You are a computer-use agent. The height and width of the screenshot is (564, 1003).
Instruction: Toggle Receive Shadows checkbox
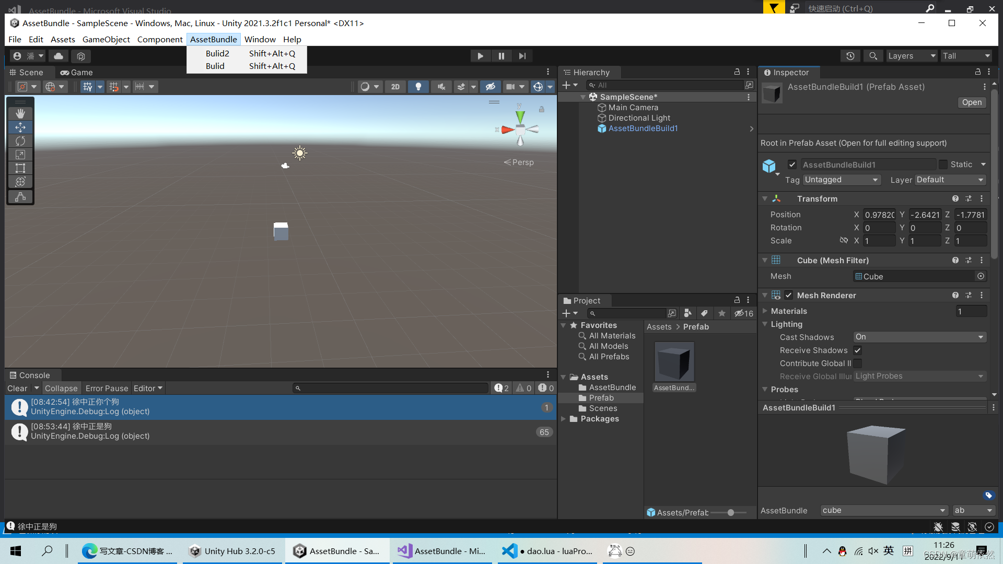857,350
